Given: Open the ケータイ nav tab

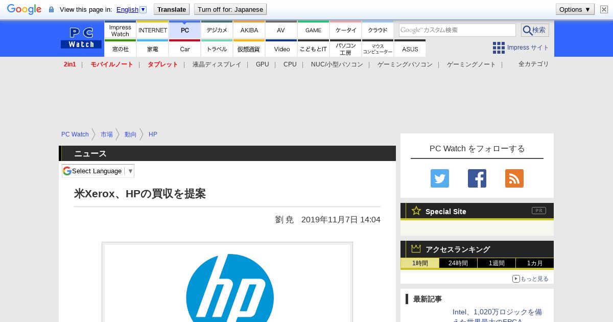Looking at the screenshot, I should 346,30.
